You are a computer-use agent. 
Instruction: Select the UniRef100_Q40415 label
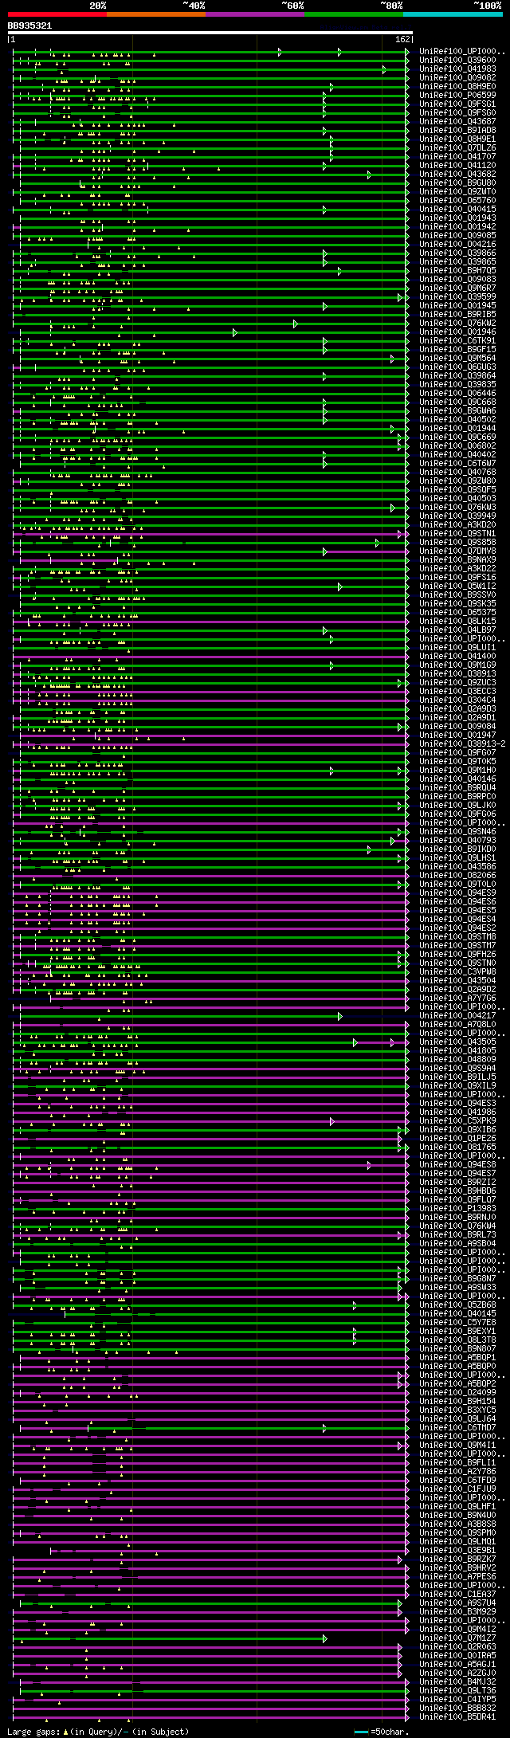[x=457, y=209]
